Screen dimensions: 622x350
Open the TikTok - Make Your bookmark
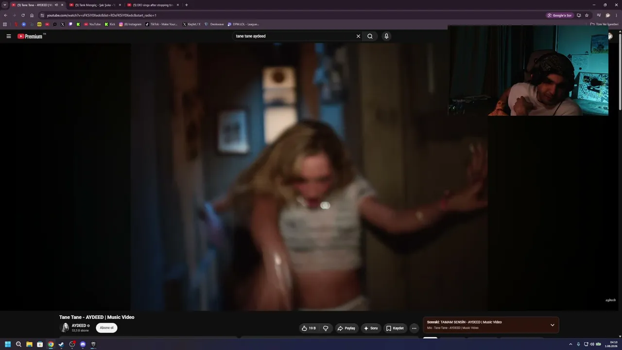162,24
